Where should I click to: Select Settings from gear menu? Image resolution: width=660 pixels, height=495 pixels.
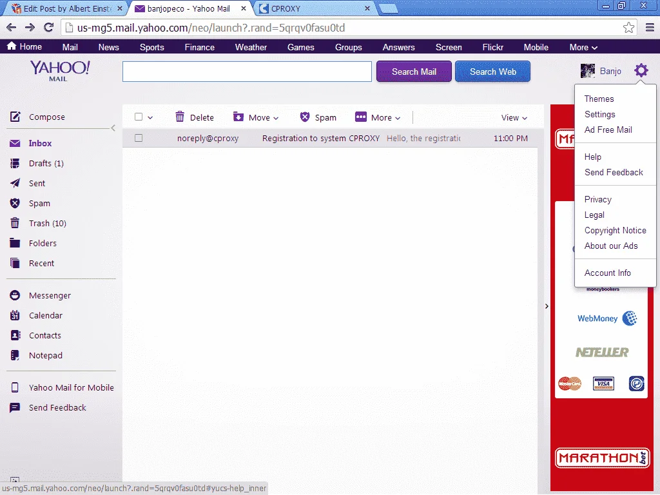coord(600,115)
